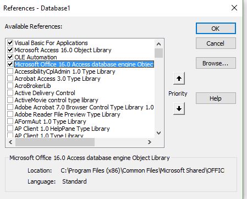Screen dimensions: 247x199
Task: Open Browse to add a reference file
Action: [216, 63]
